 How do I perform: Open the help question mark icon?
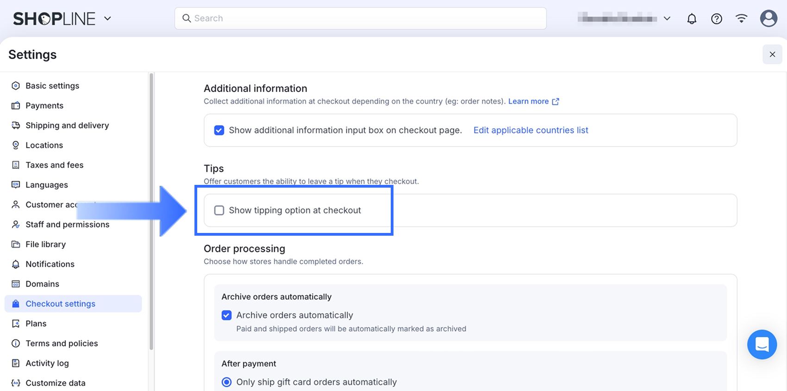[717, 18]
